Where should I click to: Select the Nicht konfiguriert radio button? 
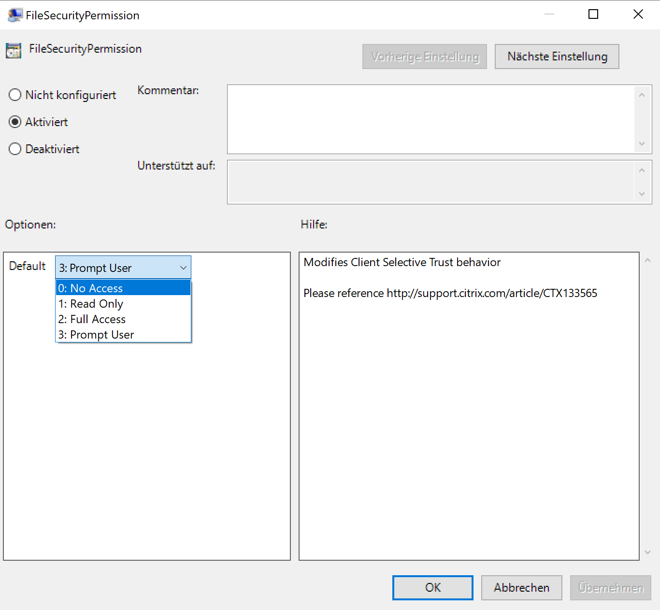coord(14,95)
